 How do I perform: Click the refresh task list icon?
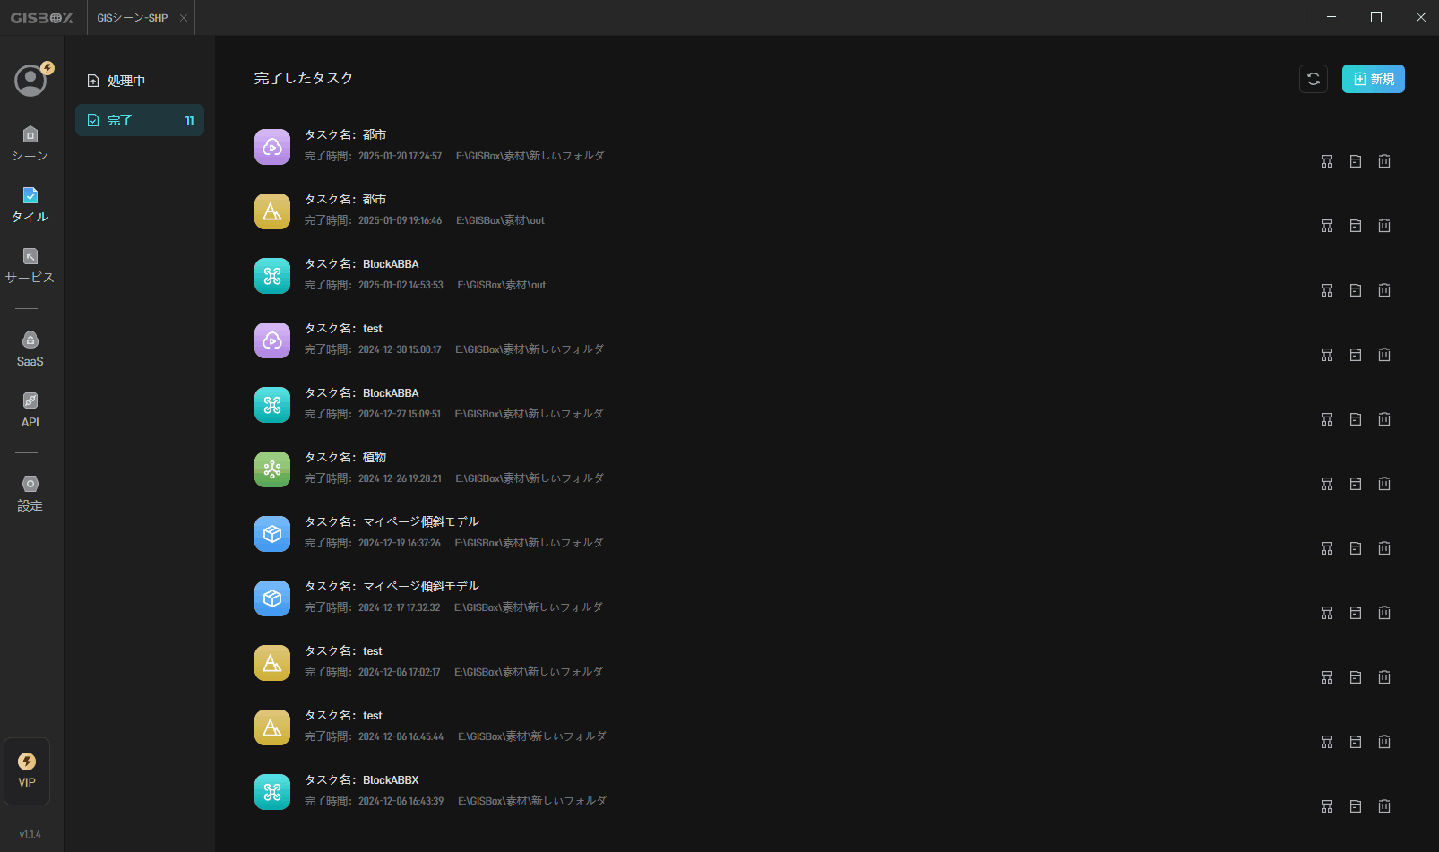1314,79
